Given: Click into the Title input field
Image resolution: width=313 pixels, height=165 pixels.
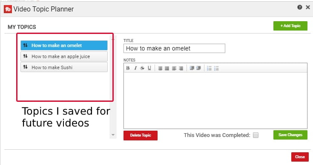Looking at the screenshot, I should pos(174,48).
